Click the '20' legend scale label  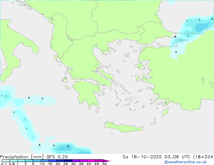pyautogui.click(x=58, y=164)
